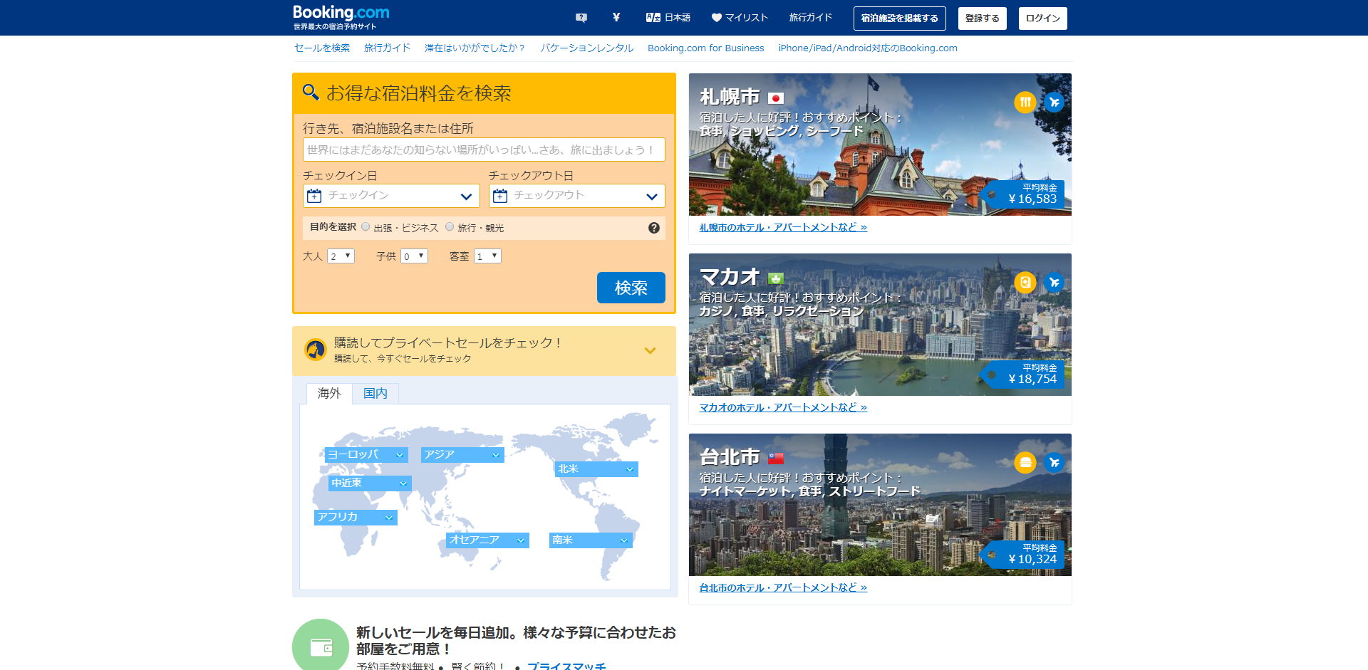Click the dining icon on the Sapporo card
The height and width of the screenshot is (670, 1368).
click(x=1025, y=102)
